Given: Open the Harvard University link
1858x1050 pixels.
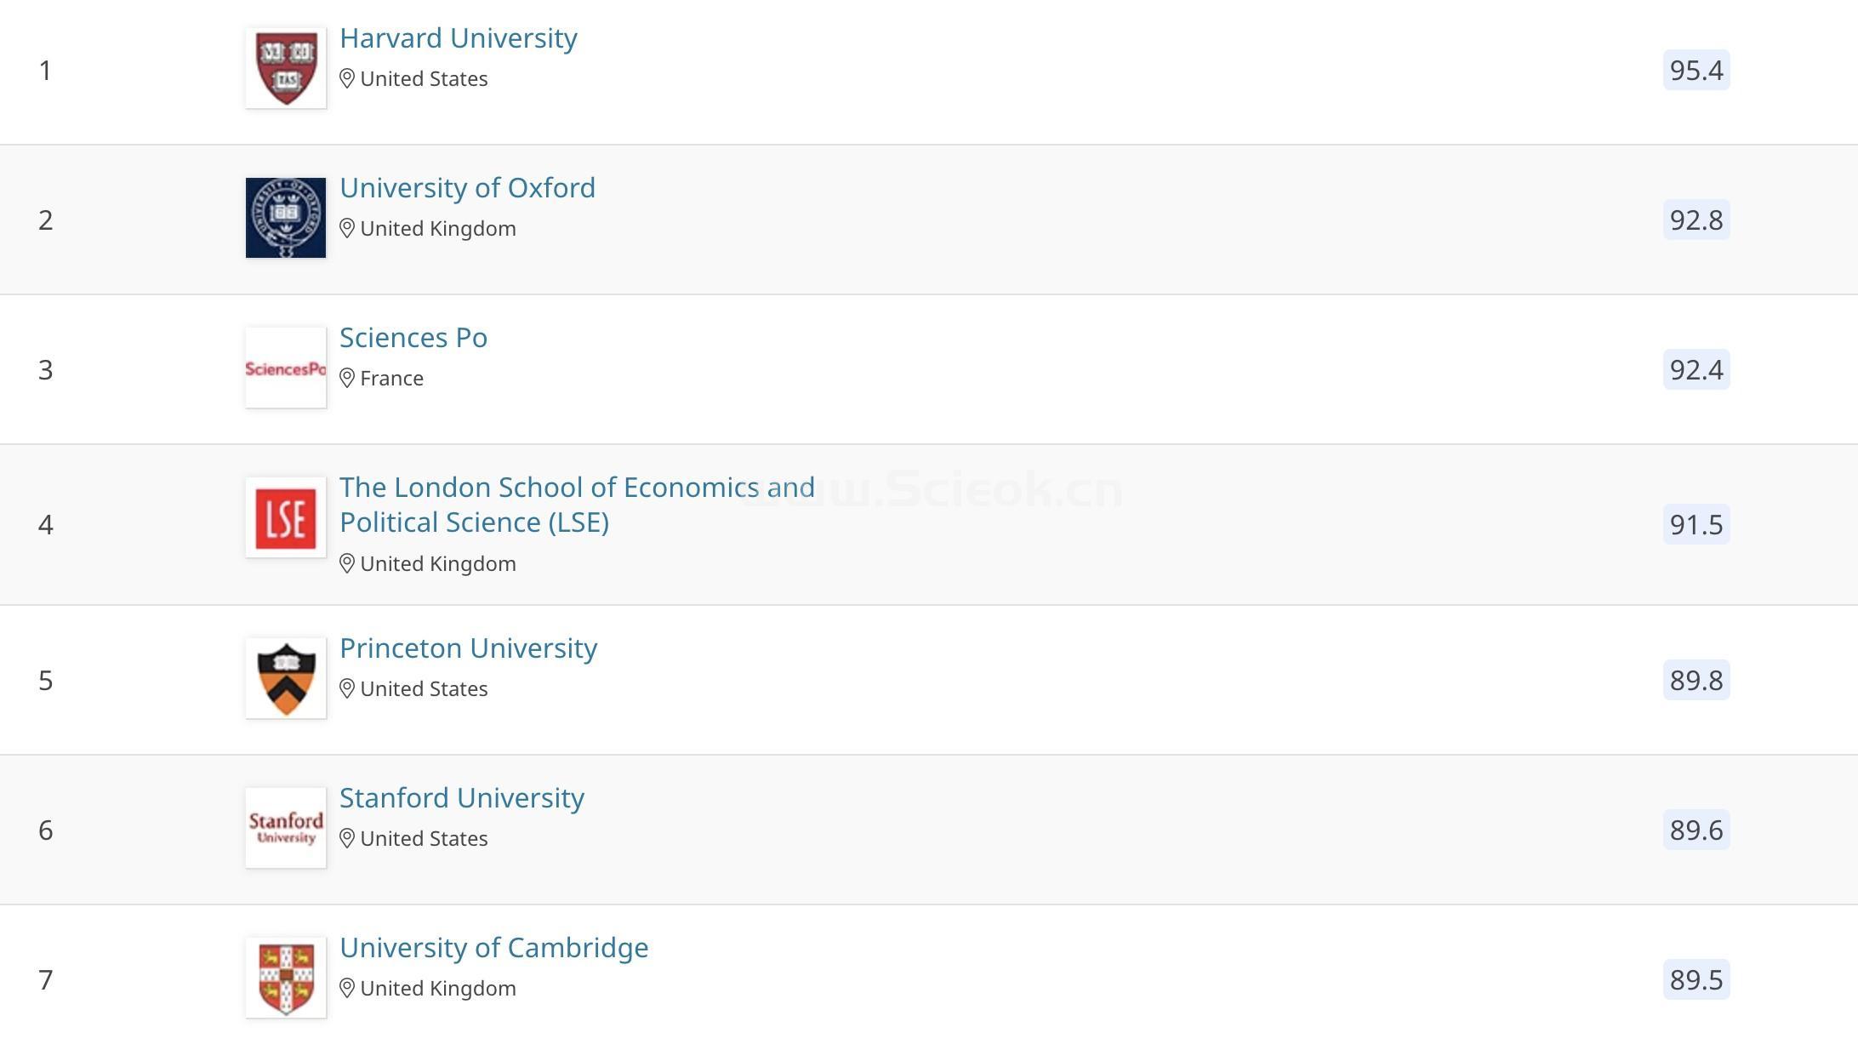Looking at the screenshot, I should [x=458, y=38].
